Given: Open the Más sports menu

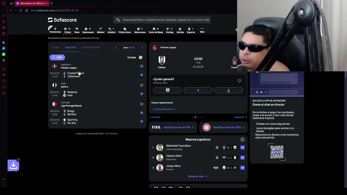Looking at the screenshot, I should tap(202, 30).
